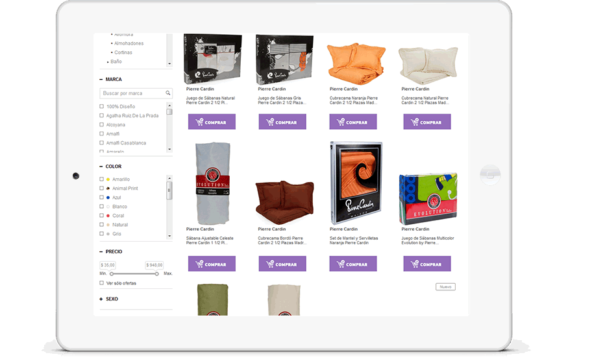Buy Juego de Sábanas Gris Pierre Cardin
592x357 pixels.
click(282, 122)
